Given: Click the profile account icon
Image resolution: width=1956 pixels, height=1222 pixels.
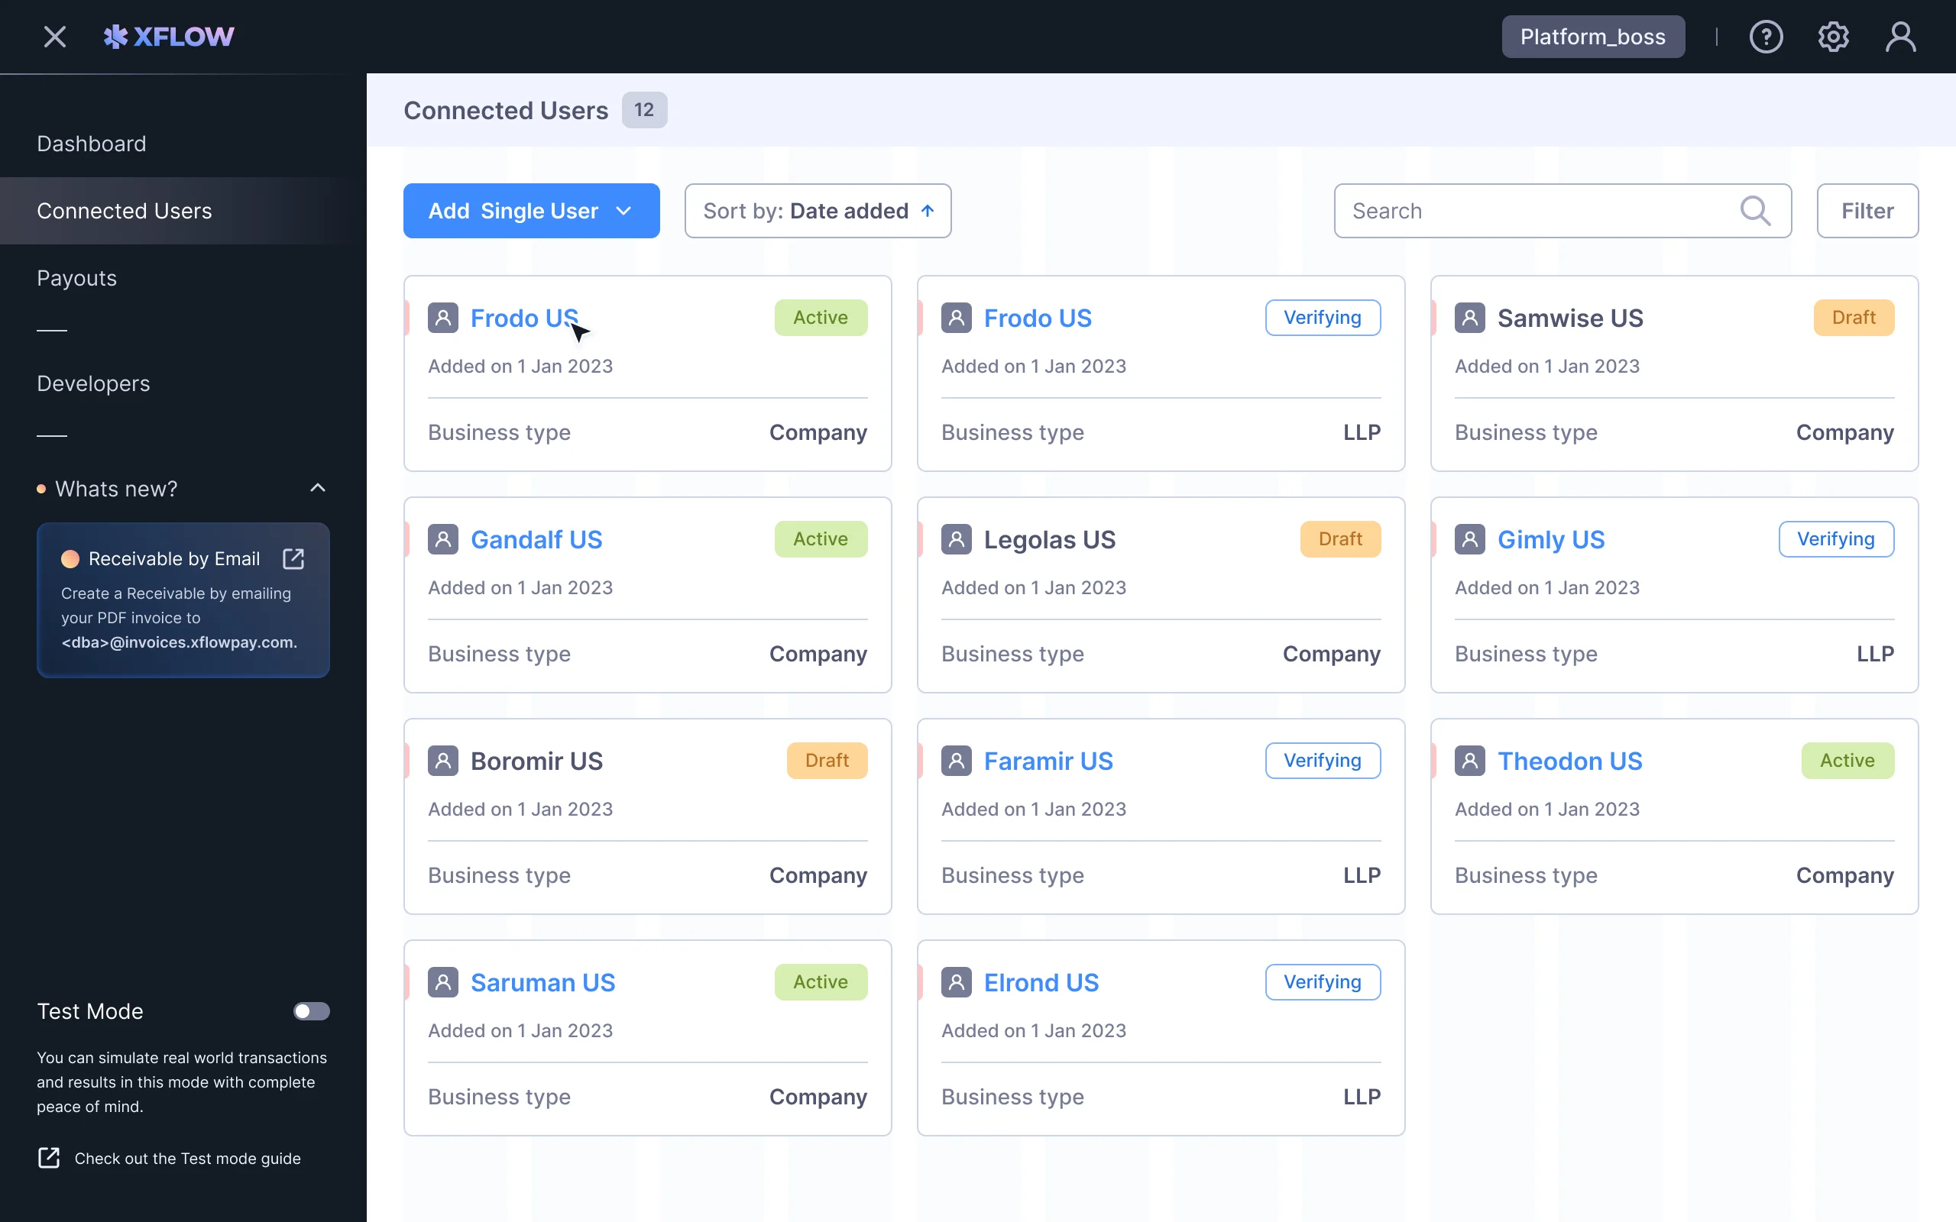Looking at the screenshot, I should coord(1899,36).
